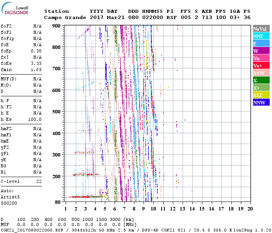272x233 pixels.
Task: Click the time value 022000
Action: [152, 17]
